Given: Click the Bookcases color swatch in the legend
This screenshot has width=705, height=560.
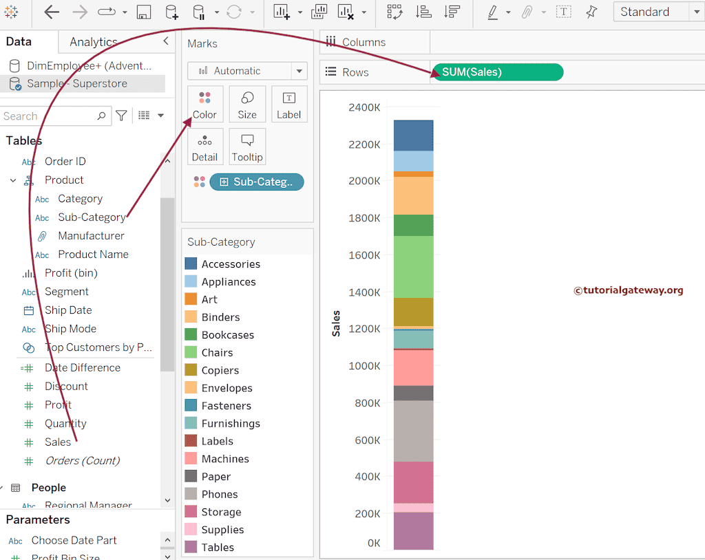Looking at the screenshot, I should click(x=190, y=334).
